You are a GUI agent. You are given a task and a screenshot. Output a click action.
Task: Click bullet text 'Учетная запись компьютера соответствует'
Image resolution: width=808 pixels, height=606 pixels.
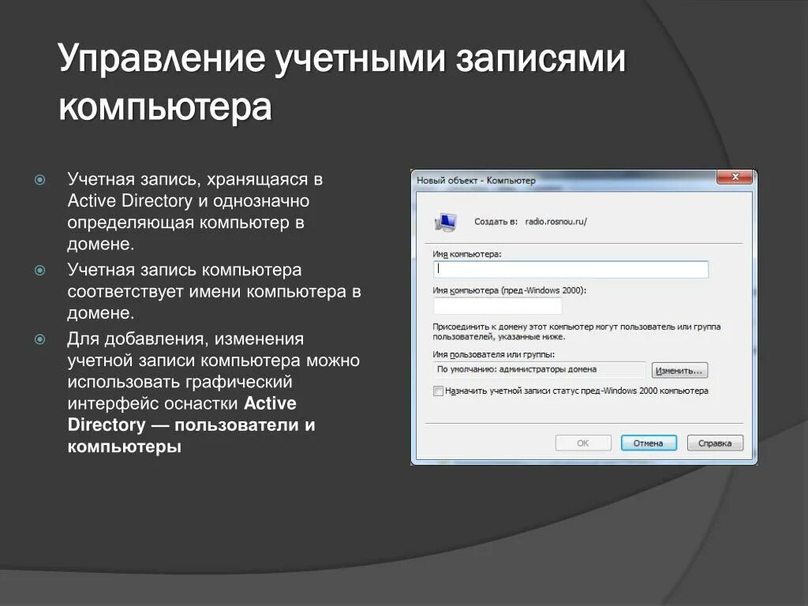(x=185, y=280)
